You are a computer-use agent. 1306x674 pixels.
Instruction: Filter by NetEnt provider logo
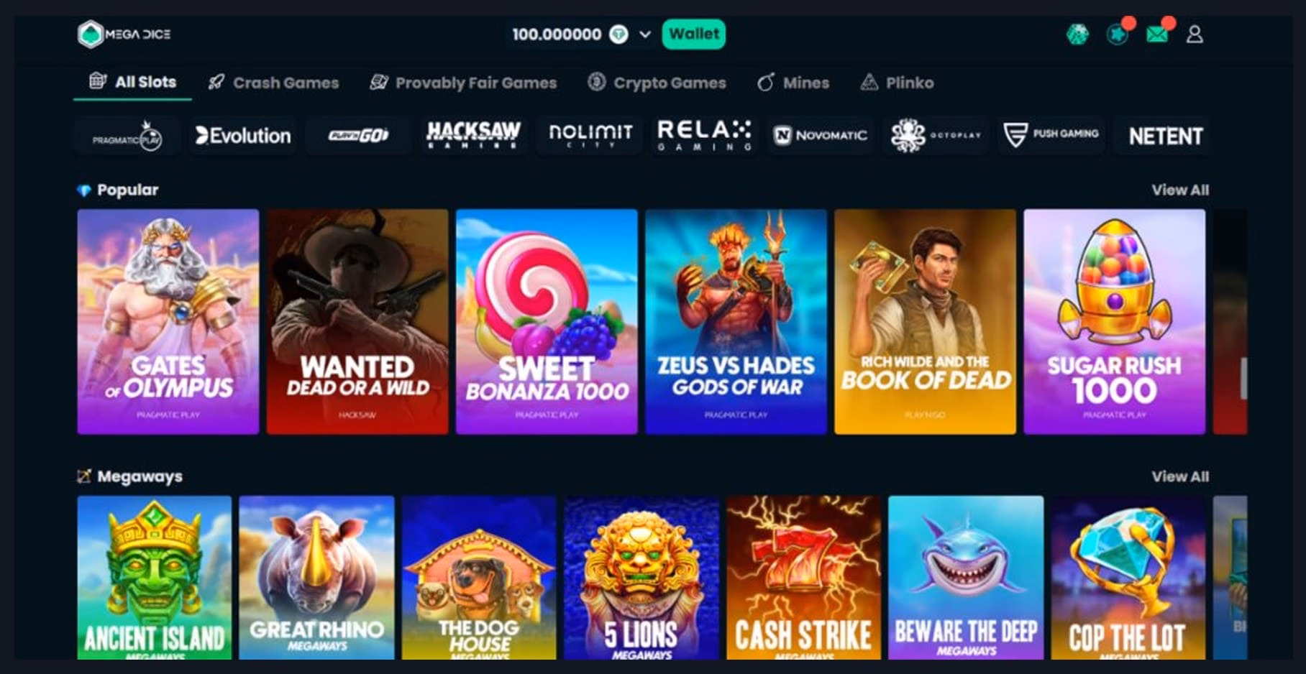pyautogui.click(x=1164, y=135)
